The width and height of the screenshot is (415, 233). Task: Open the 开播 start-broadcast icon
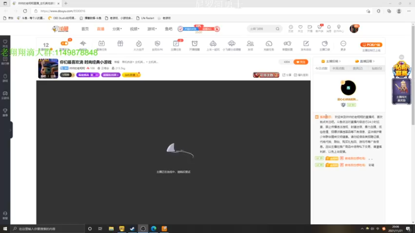click(x=310, y=28)
